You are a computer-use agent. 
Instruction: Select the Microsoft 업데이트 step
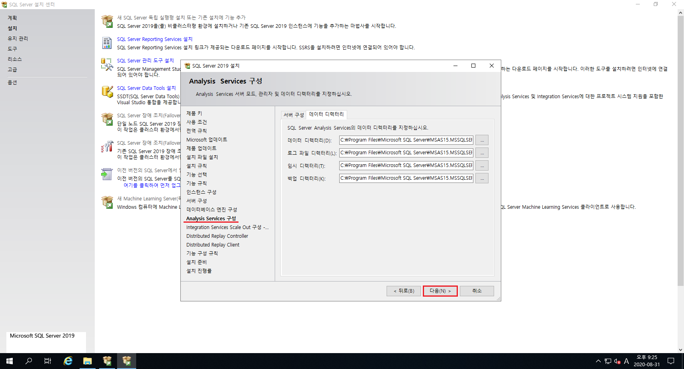[x=207, y=140]
